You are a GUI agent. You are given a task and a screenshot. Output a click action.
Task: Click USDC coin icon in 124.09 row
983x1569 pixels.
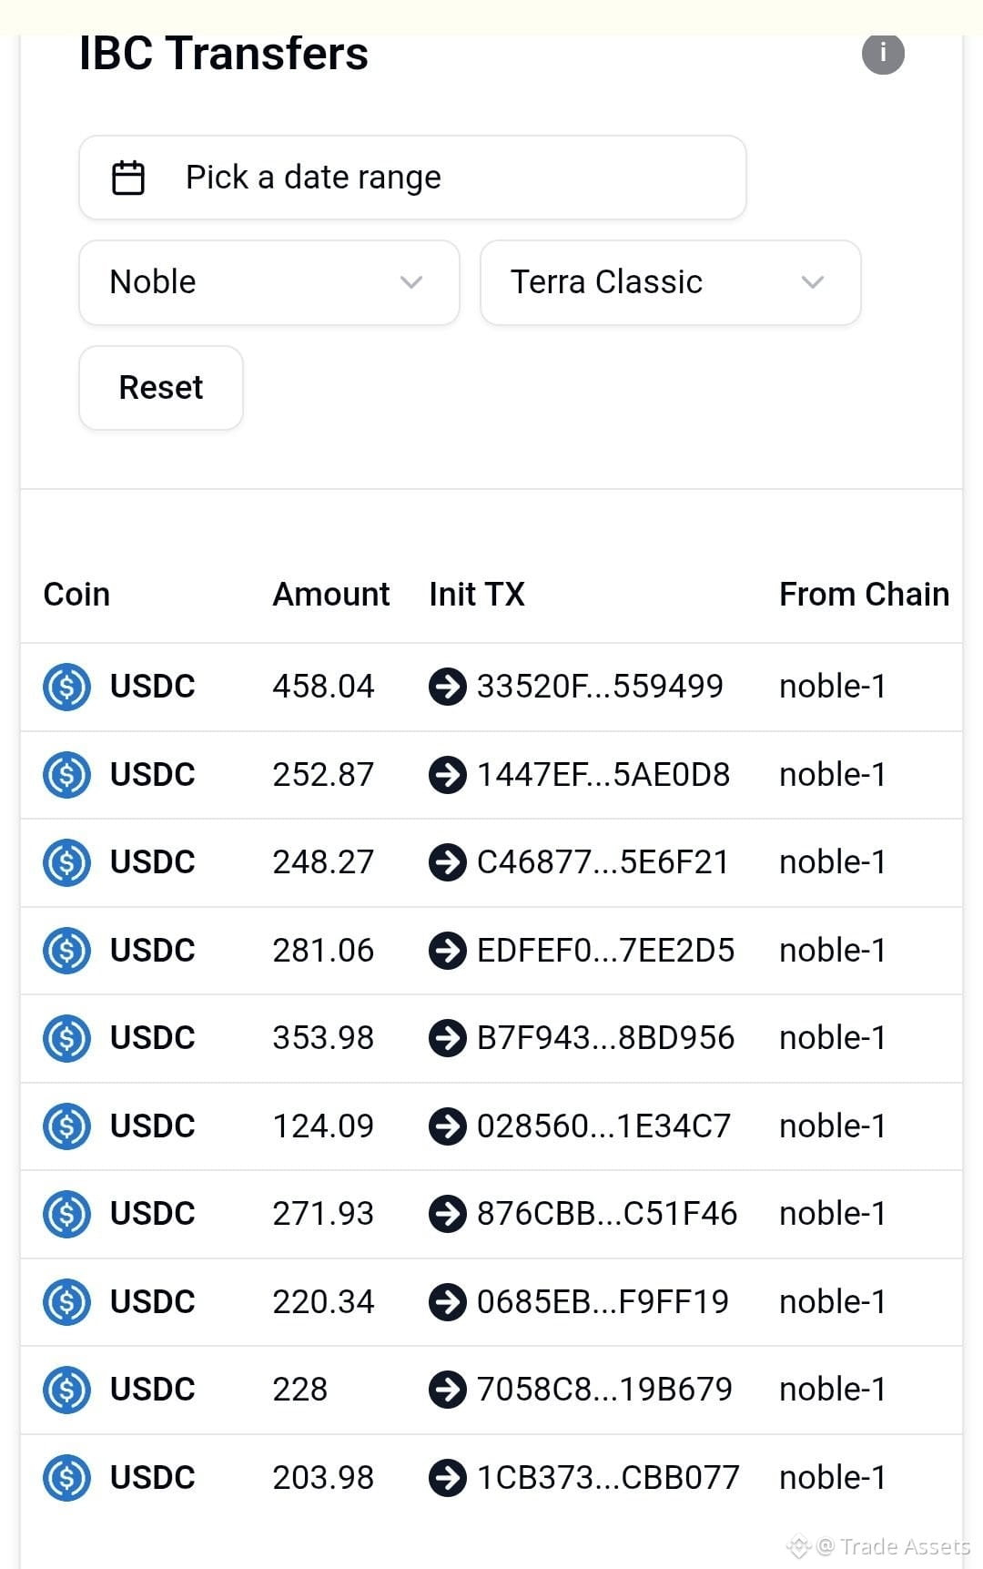point(66,1126)
